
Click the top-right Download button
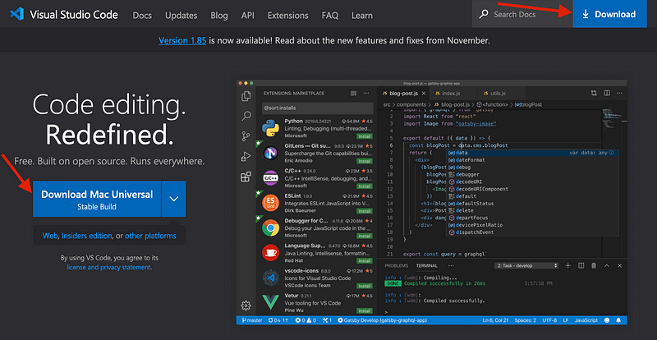coord(609,14)
